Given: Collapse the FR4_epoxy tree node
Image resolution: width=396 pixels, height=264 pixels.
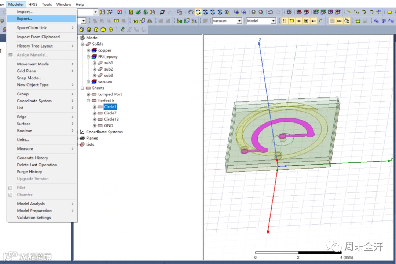Looking at the screenshot, I should 88,57.
